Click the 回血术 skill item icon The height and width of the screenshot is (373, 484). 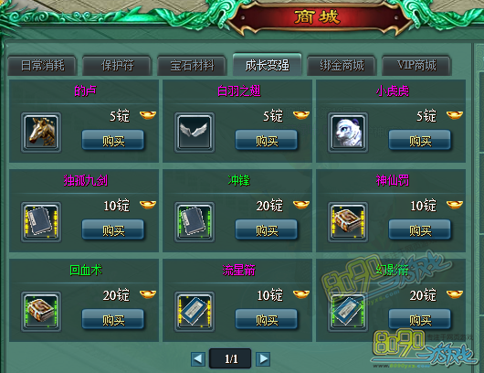click(41, 312)
